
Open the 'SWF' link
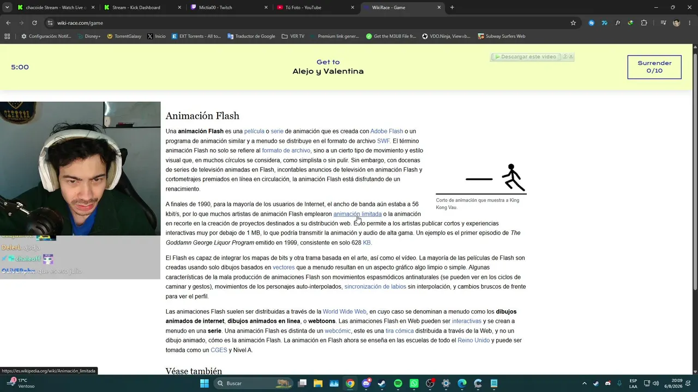[x=383, y=141]
